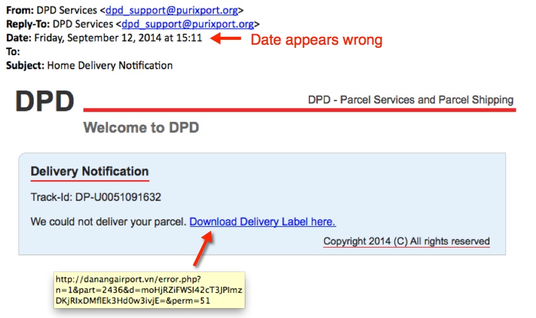Select the Track-Id DP-U0051091632 text
536x318 pixels.
96,197
